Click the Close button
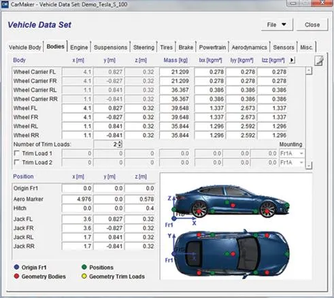This screenshot has width=334, height=298. (x=312, y=24)
